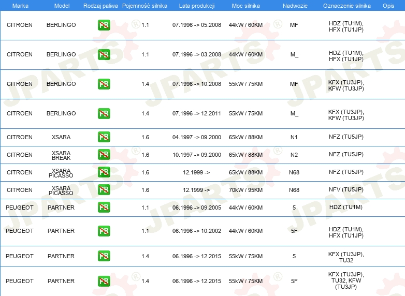Select the Rodzaj paliwa column header
The image size is (405, 296).
point(100,5)
